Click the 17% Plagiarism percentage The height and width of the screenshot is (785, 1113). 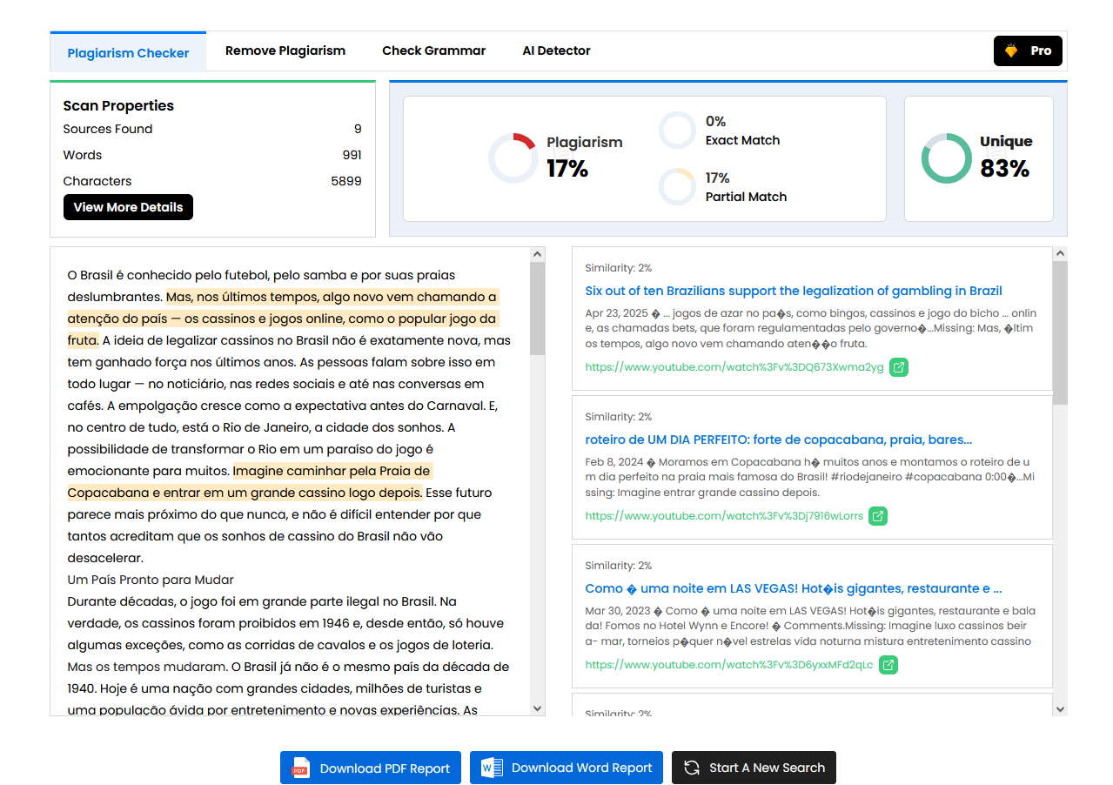tap(567, 168)
